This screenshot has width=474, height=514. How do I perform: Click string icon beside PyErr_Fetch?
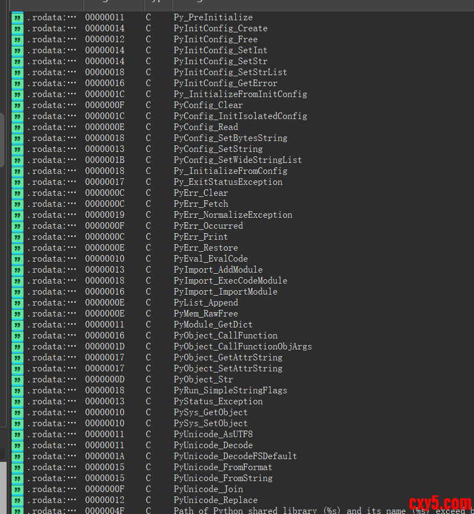pos(18,204)
